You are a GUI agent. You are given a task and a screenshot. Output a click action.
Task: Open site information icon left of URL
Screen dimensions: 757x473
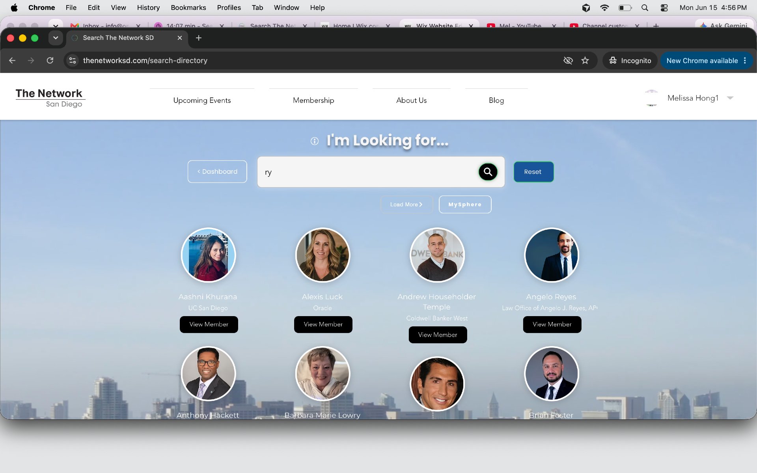[x=73, y=60]
